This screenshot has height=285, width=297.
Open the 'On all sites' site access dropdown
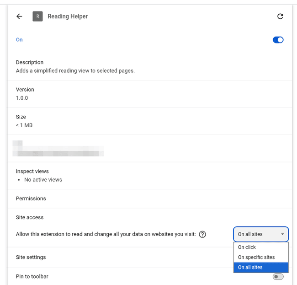[261, 234]
